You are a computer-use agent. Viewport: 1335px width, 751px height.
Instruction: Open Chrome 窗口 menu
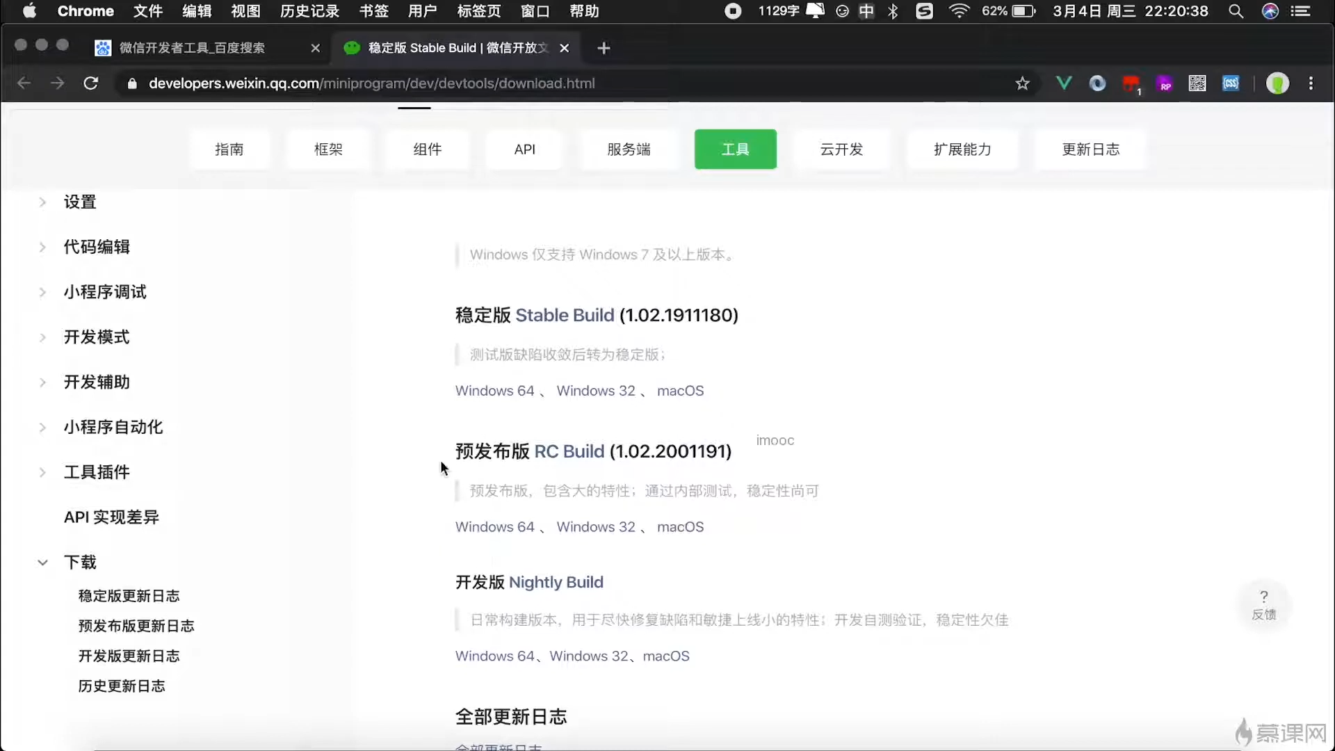coord(535,11)
